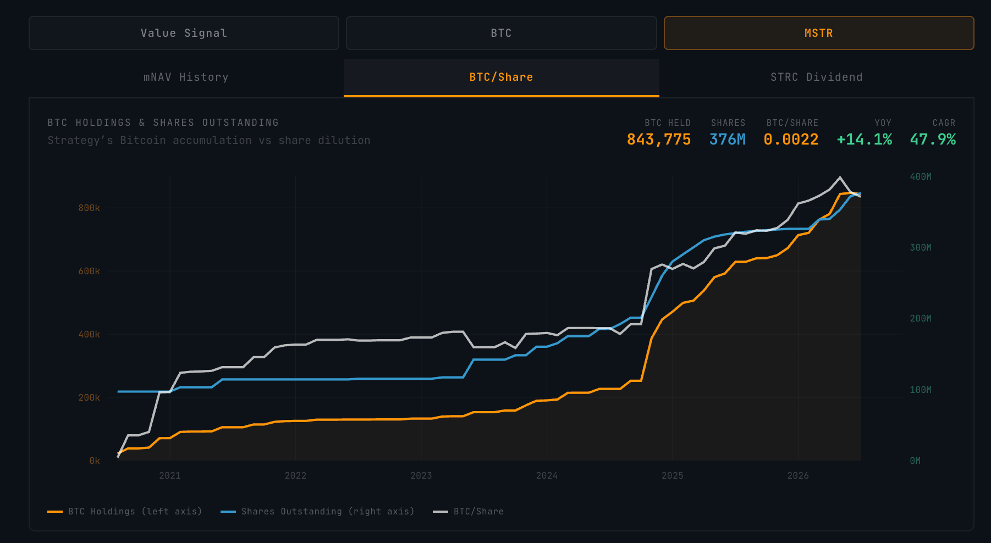Click the 376M shares value
The image size is (991, 543).
pos(728,140)
